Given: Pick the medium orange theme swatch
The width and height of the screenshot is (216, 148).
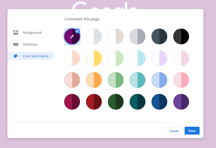Looking at the screenshot, I should 94,80.
